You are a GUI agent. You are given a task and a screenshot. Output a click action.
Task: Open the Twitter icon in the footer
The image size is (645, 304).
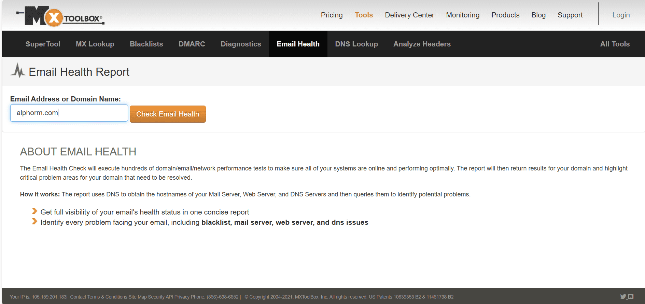pyautogui.click(x=623, y=296)
